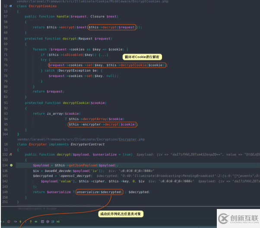Click 'class EncryptCookies' declaration
This screenshot has width=260, height=228.
[x=37, y=6]
